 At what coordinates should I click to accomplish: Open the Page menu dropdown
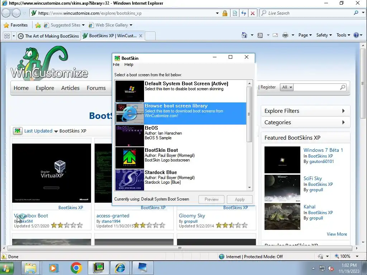[305, 35]
